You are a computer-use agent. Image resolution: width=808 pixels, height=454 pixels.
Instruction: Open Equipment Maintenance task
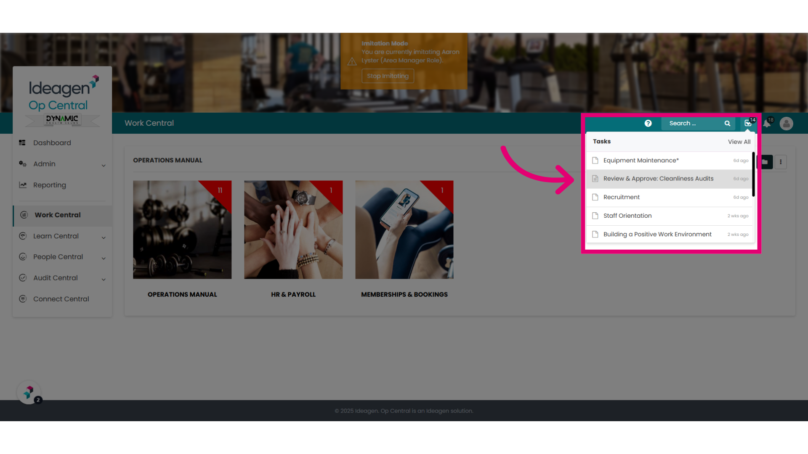pyautogui.click(x=670, y=161)
